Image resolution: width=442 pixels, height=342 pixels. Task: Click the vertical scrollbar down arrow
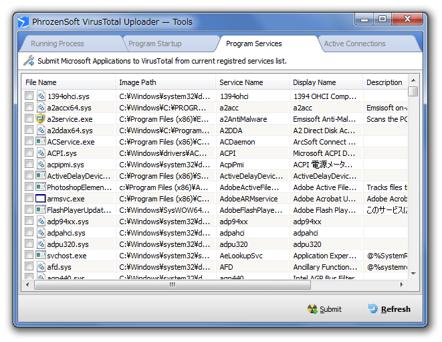(413, 274)
